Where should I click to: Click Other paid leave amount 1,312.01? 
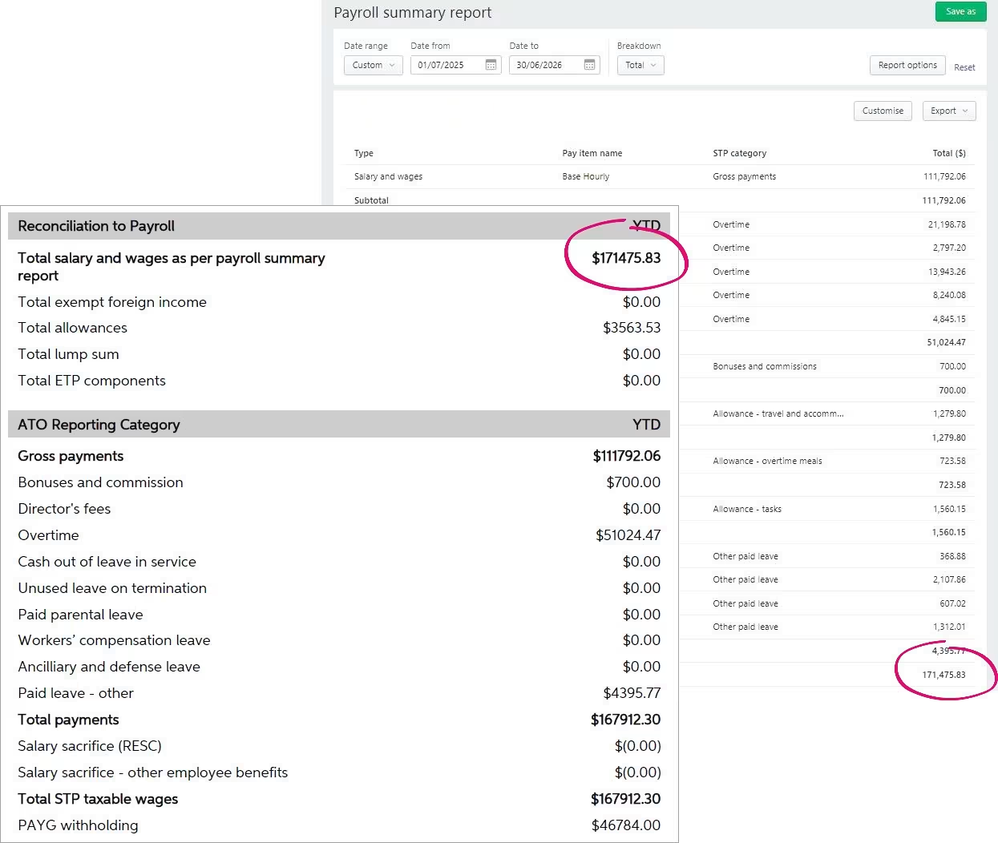click(949, 627)
